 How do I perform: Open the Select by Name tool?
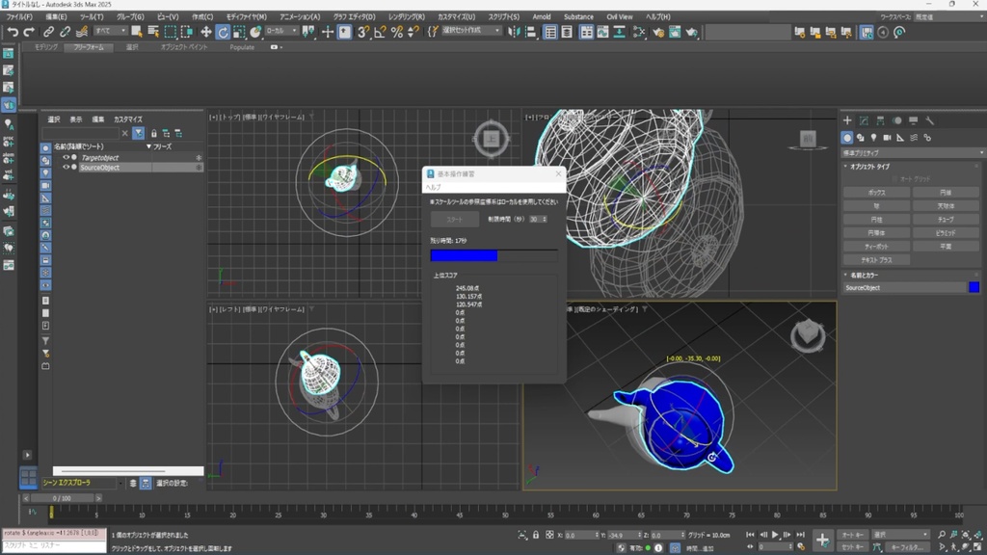click(x=154, y=34)
